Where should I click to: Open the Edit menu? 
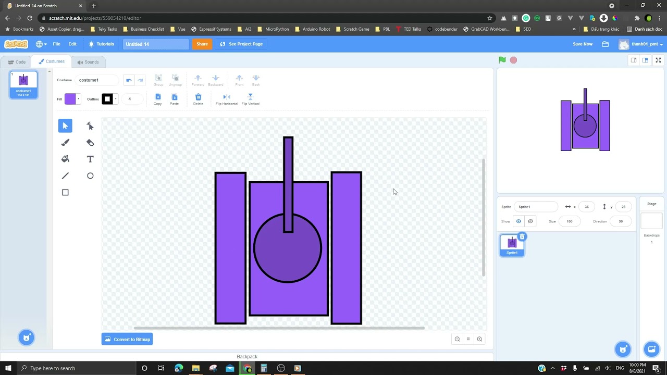coord(72,44)
